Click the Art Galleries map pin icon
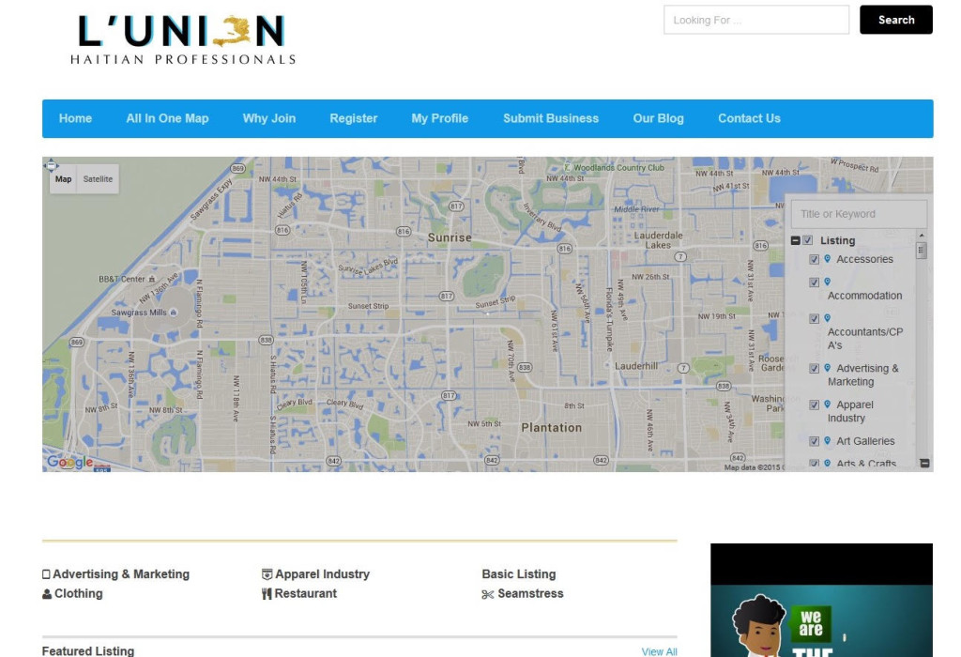This screenshot has height=657, width=961. tap(827, 440)
